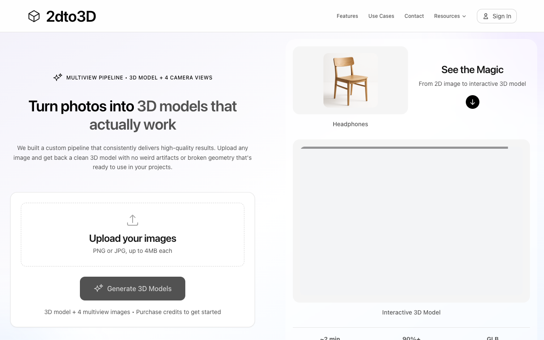Click the Interactive 3D Model preview panel

tap(411, 221)
